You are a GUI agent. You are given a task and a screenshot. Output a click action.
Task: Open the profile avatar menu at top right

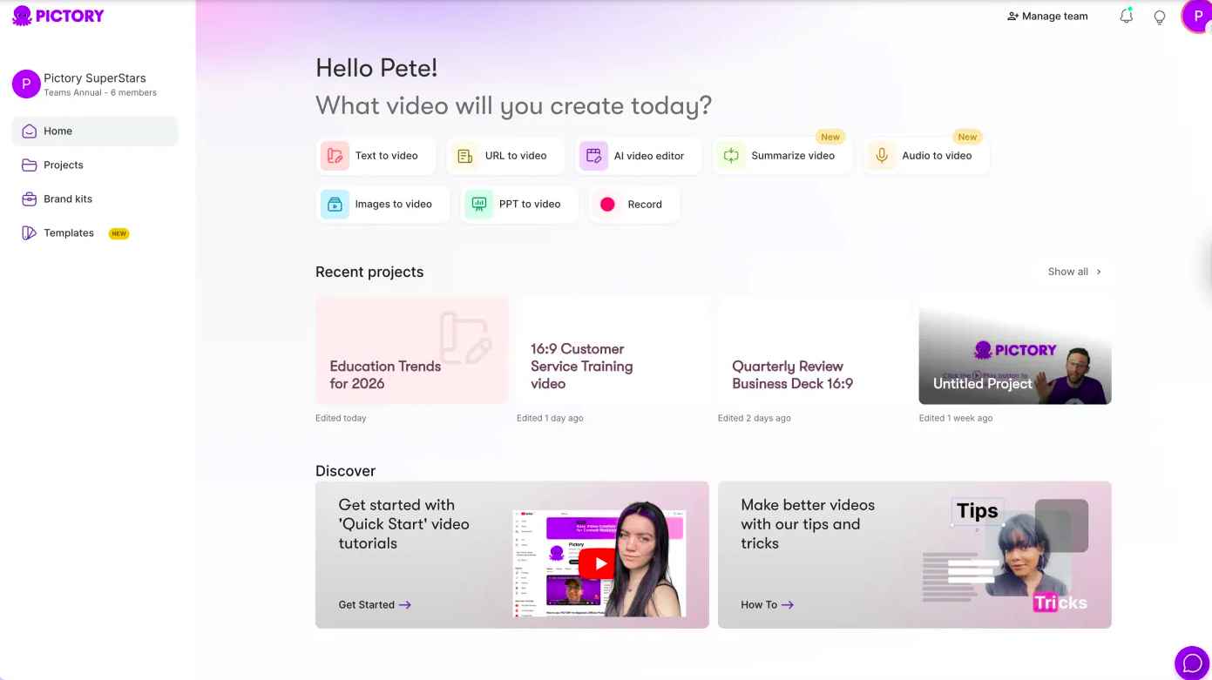click(1197, 16)
